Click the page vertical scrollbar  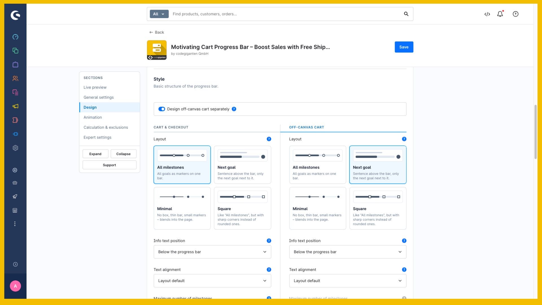tap(536, 132)
